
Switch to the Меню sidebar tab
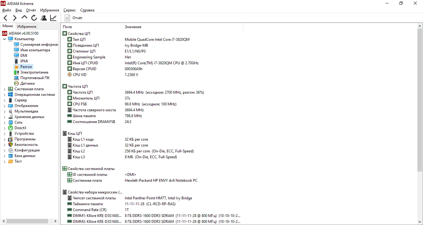click(8, 26)
